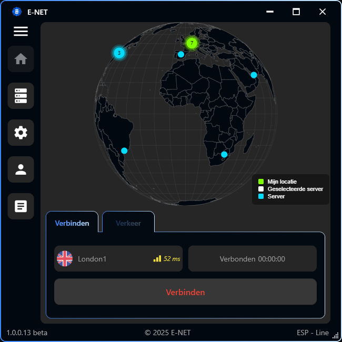Select the green cluster marker labeled 7
342x342 pixels.
click(x=192, y=43)
